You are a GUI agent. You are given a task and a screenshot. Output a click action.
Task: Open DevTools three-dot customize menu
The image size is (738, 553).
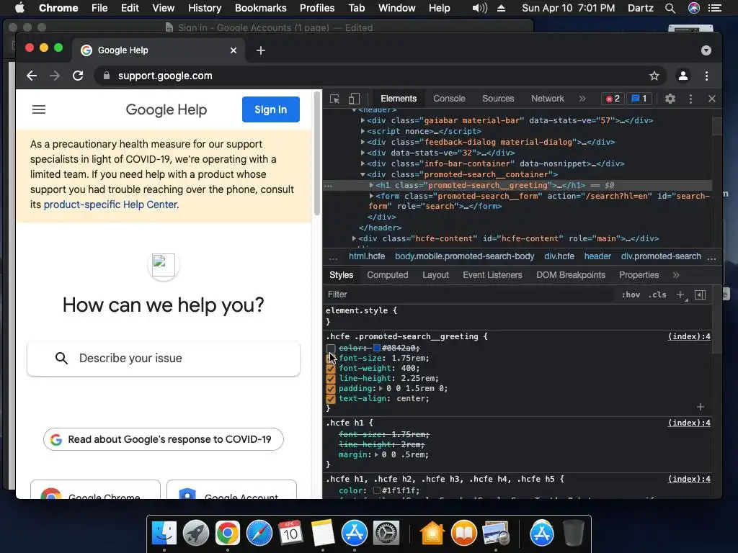(690, 99)
